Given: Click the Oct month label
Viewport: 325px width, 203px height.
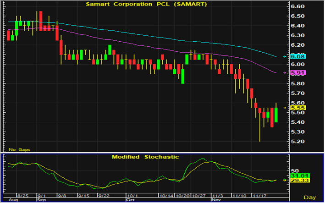Looking at the screenshot, I should click(x=131, y=200).
